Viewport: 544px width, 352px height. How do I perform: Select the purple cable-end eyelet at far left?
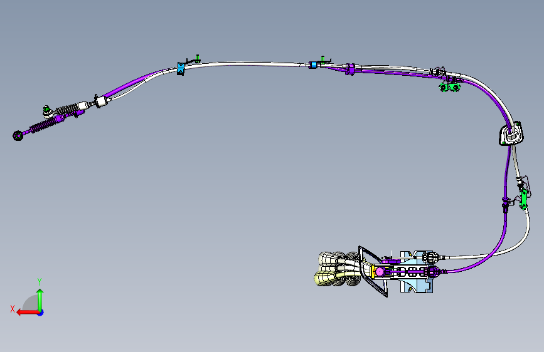(18, 135)
